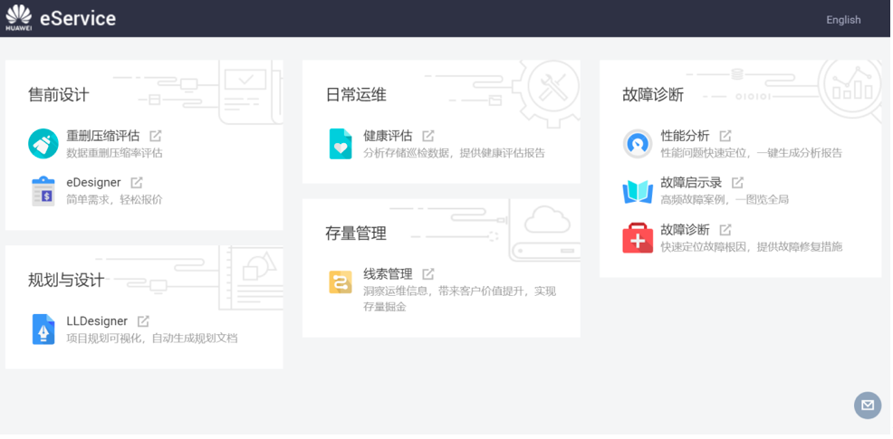Image resolution: width=893 pixels, height=439 pixels.
Task: Click the 日常运维 section heading
Action: [356, 94]
